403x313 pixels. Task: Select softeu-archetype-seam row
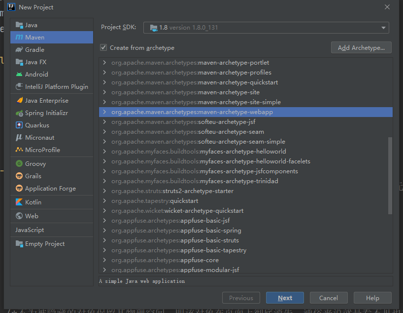(x=246, y=132)
